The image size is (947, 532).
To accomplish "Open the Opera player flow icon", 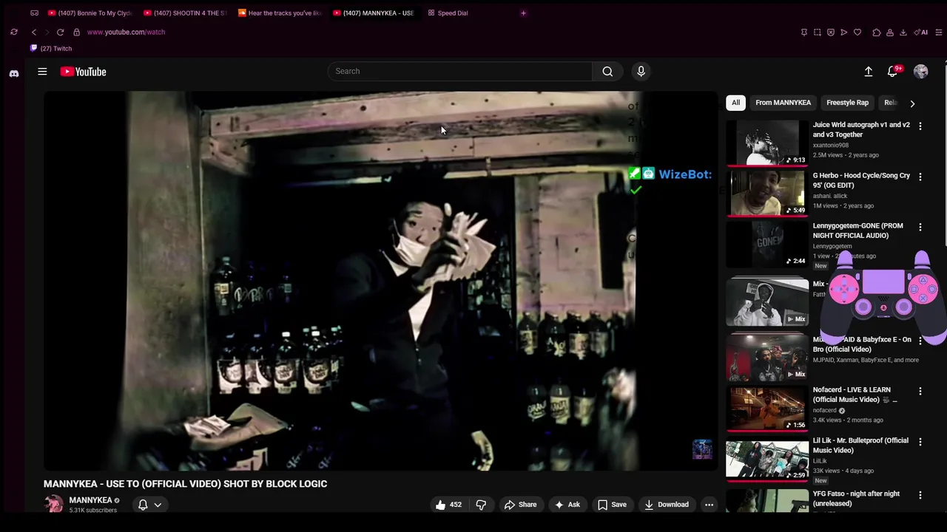I will coord(843,33).
